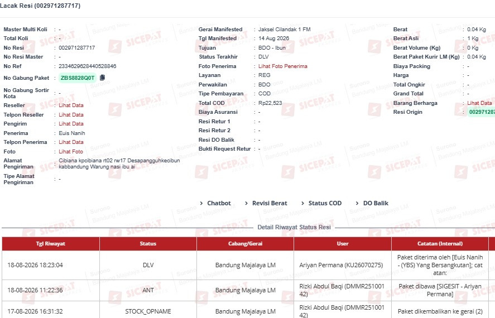This screenshot has height=318, width=495.
Task: Select the Alamat Pengiriman address text
Action: coord(119,163)
